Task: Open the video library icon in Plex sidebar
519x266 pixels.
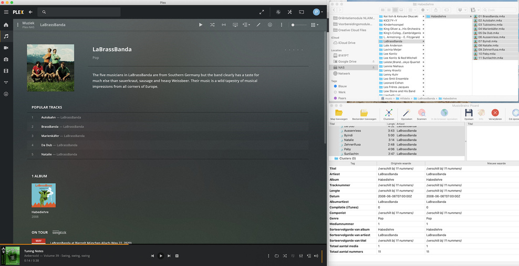Action: [6, 48]
